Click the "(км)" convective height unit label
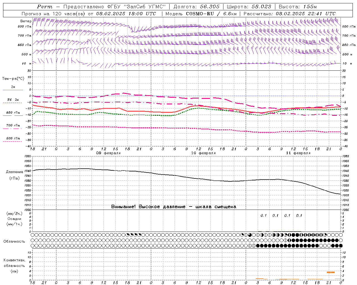 [15, 271]
